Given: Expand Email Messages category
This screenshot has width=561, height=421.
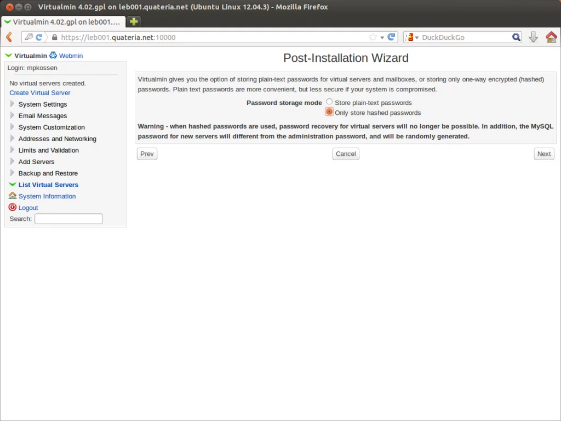Looking at the screenshot, I should 43,116.
